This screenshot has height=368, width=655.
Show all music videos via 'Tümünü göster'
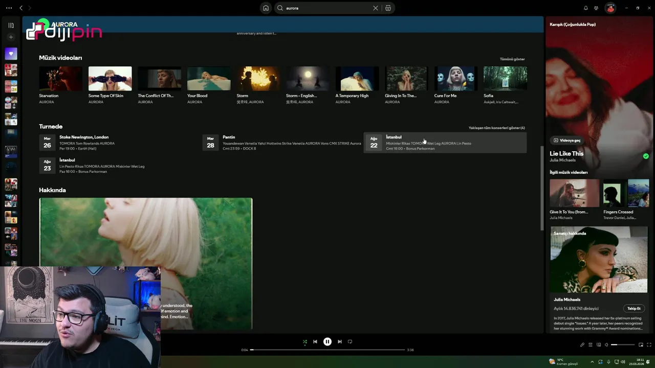point(512,59)
